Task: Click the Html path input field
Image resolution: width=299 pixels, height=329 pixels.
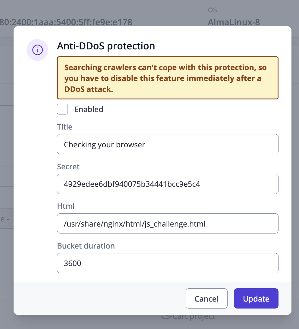Action: (x=167, y=224)
